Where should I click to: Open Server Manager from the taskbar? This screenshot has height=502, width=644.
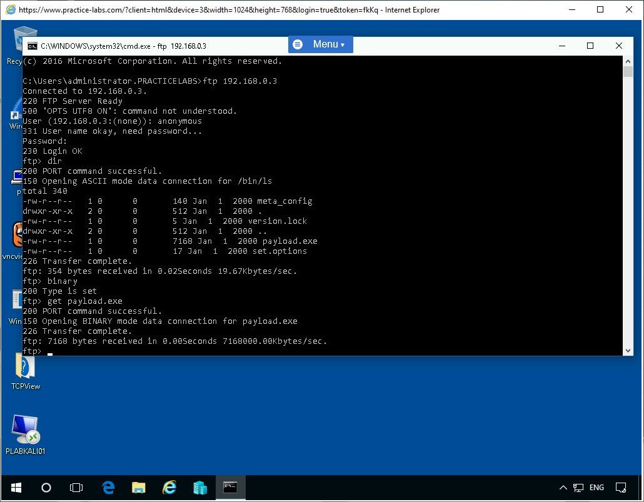pos(200,488)
